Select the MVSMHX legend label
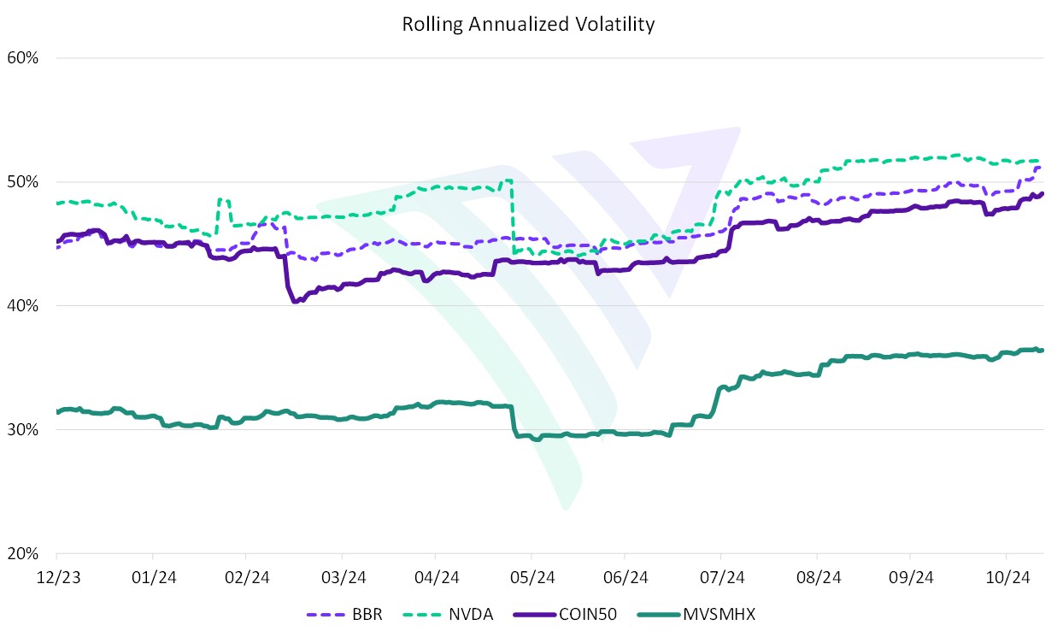This screenshot has height=637, width=1057. pos(719,614)
